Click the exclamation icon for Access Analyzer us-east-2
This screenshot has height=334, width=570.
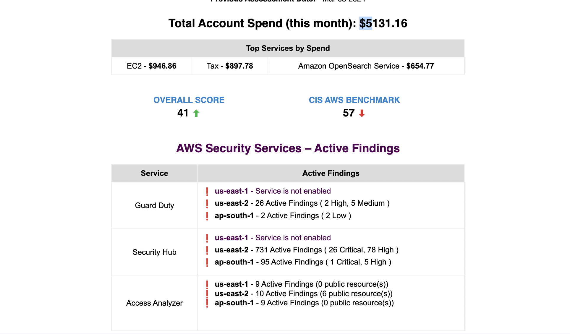(x=207, y=294)
